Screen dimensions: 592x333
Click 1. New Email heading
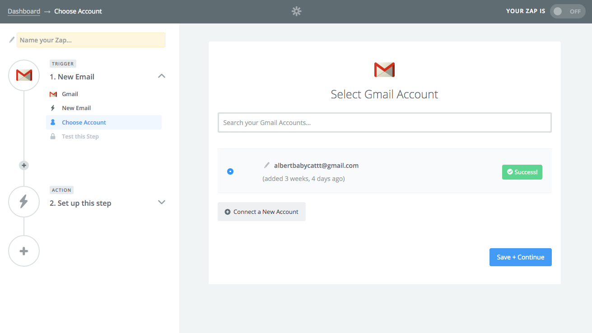click(x=72, y=77)
